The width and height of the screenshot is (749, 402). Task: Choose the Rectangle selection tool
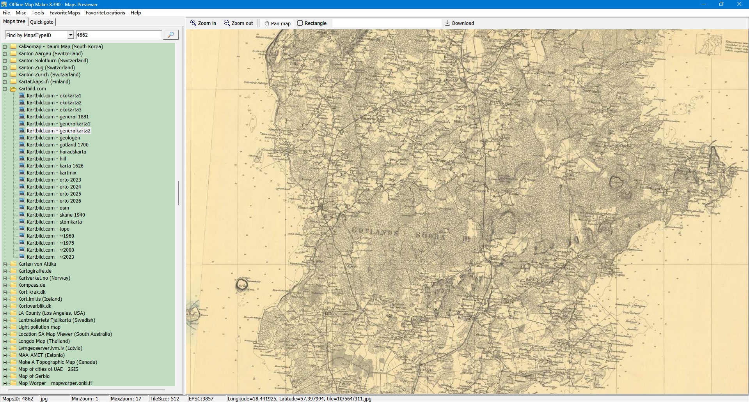click(x=312, y=23)
